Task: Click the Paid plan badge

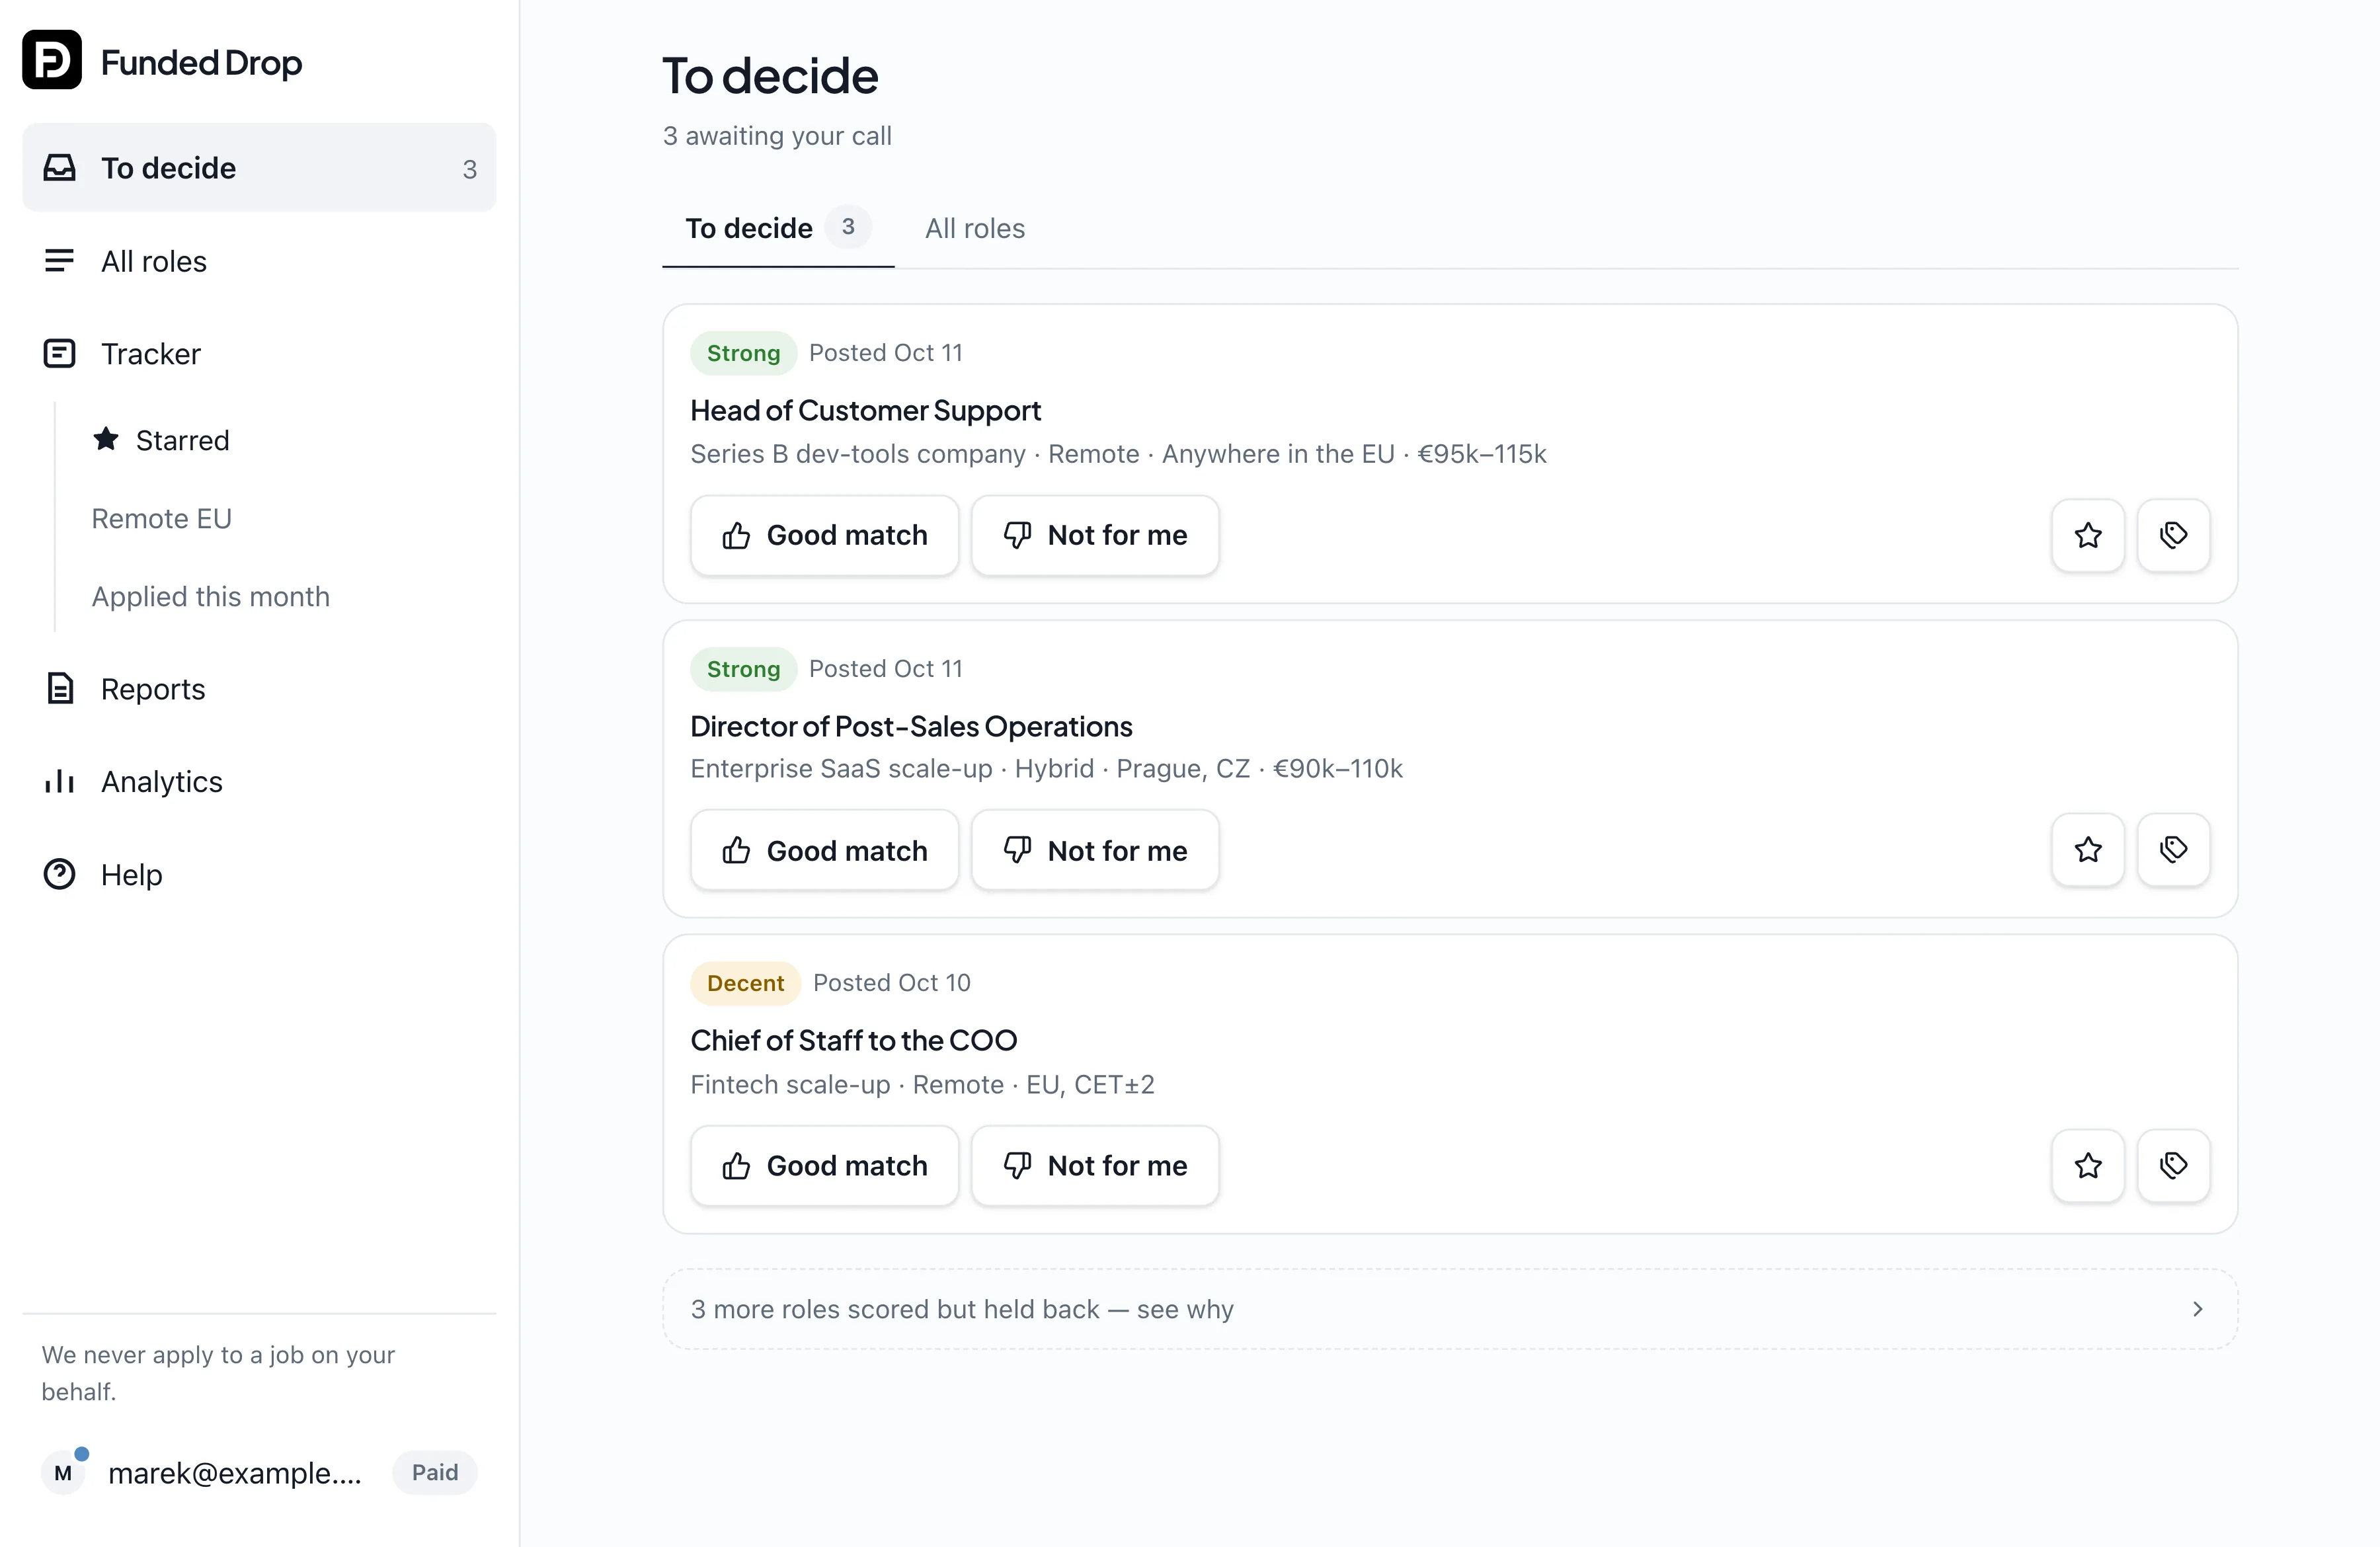Action: [x=435, y=1472]
